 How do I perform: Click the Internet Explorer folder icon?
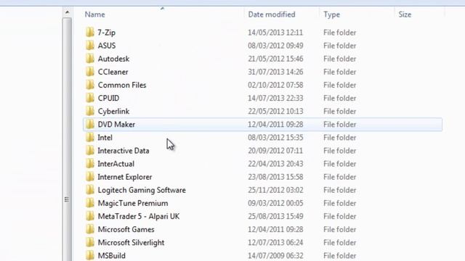[x=90, y=177]
